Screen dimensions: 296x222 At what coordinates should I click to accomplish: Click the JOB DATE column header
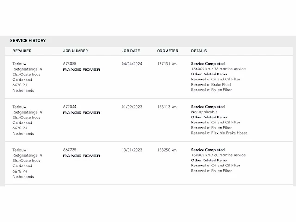130,51
